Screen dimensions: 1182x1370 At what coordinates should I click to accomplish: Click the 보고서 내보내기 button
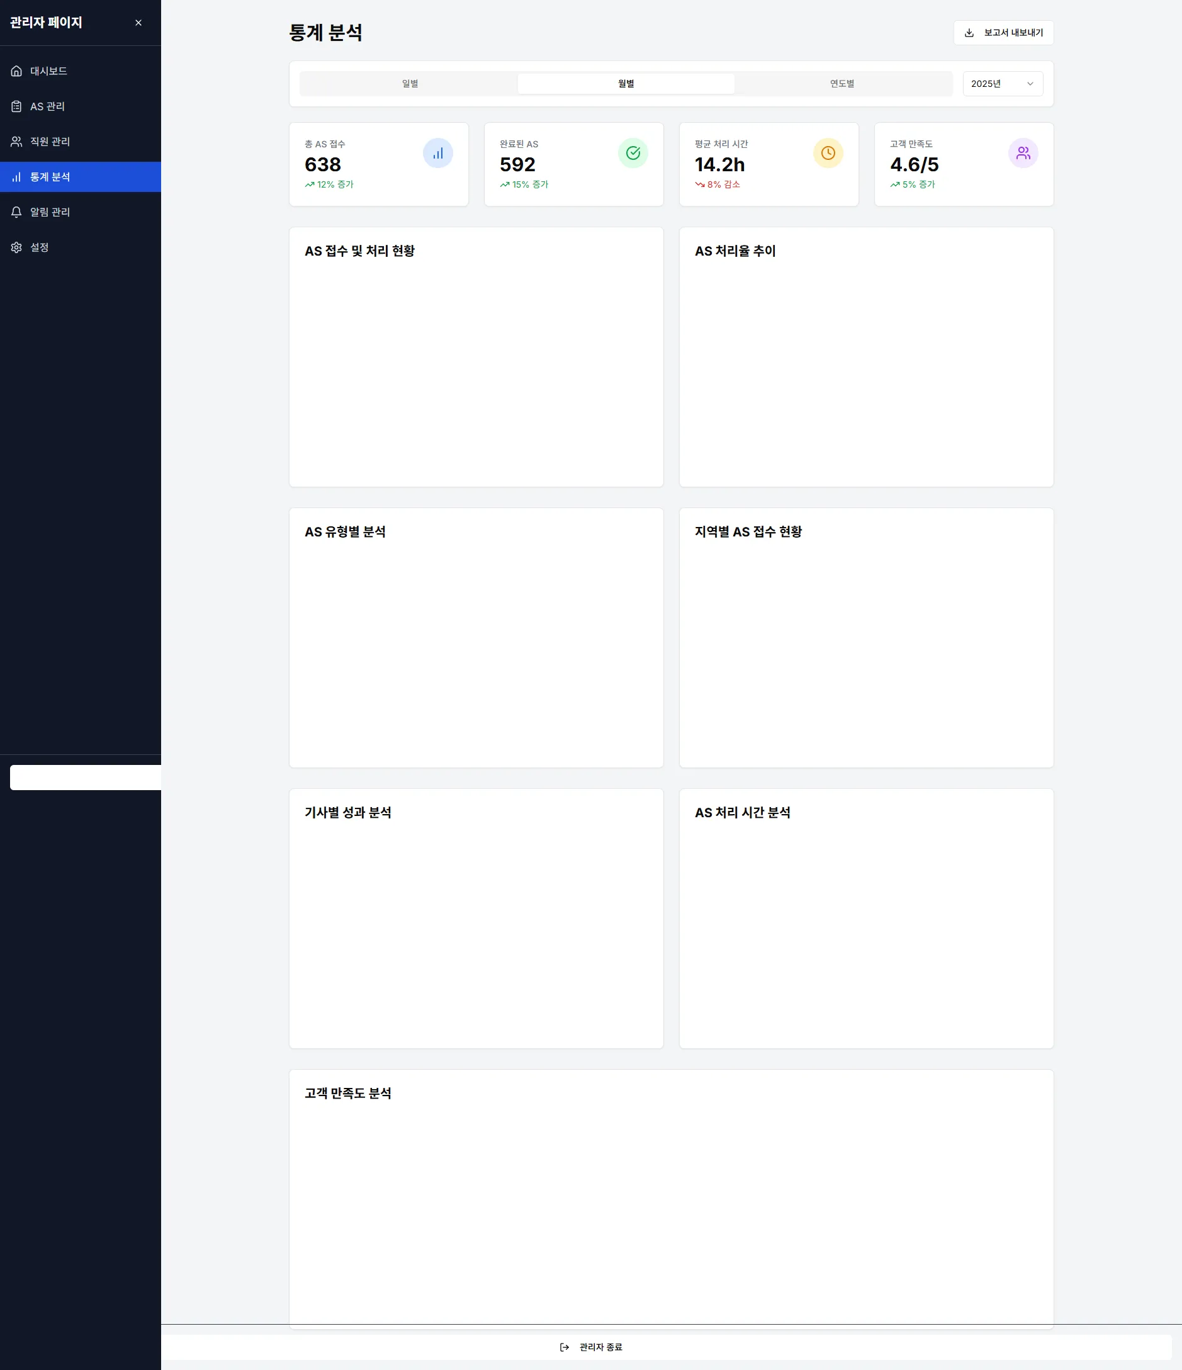pos(1003,32)
